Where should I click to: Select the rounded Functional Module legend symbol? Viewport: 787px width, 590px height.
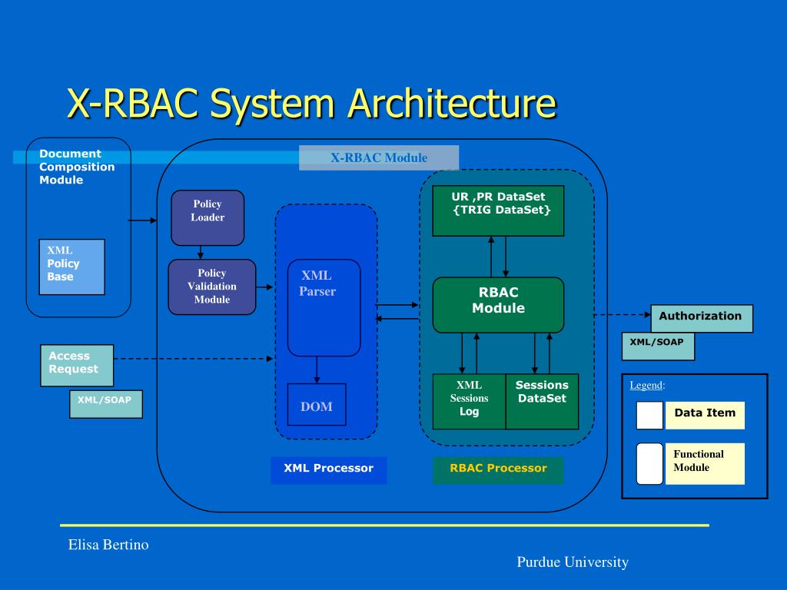649,463
